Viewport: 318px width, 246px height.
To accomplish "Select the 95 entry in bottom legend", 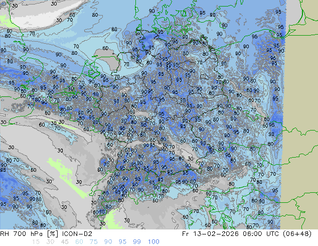I will 122,242.
